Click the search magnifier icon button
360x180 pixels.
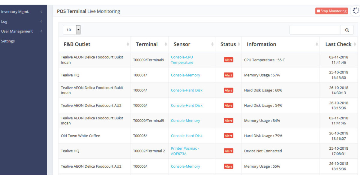(x=347, y=30)
